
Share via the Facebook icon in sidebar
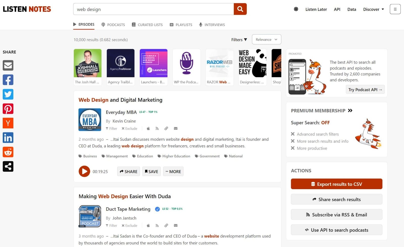click(8, 80)
